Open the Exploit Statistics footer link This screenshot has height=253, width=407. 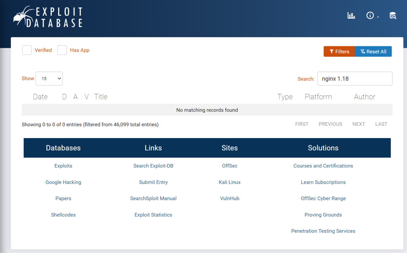[x=153, y=215]
